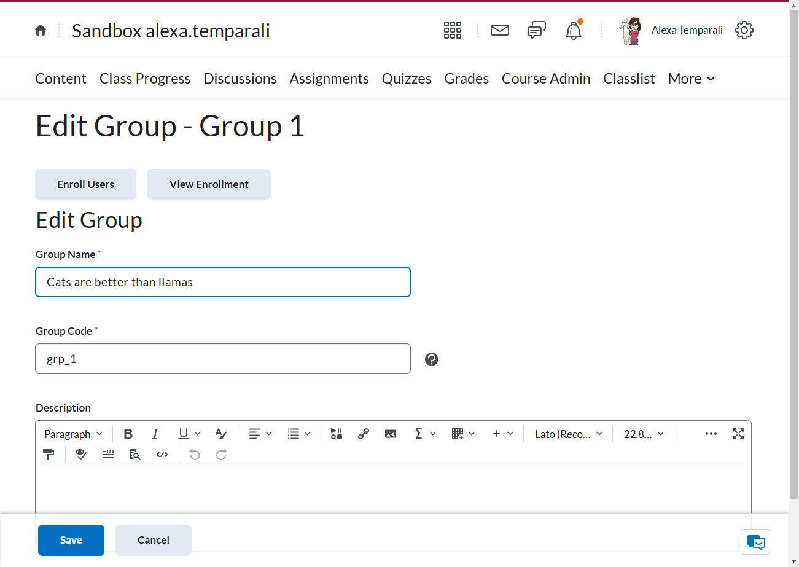
Task: Open the chat support widget
Action: pos(756,542)
